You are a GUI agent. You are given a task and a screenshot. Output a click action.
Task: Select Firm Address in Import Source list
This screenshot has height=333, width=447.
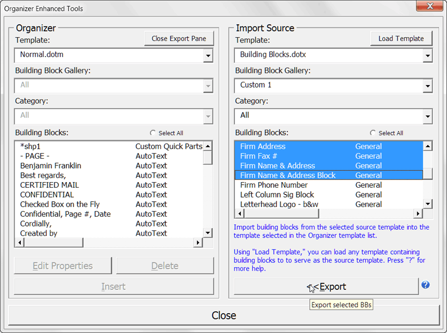(329, 146)
